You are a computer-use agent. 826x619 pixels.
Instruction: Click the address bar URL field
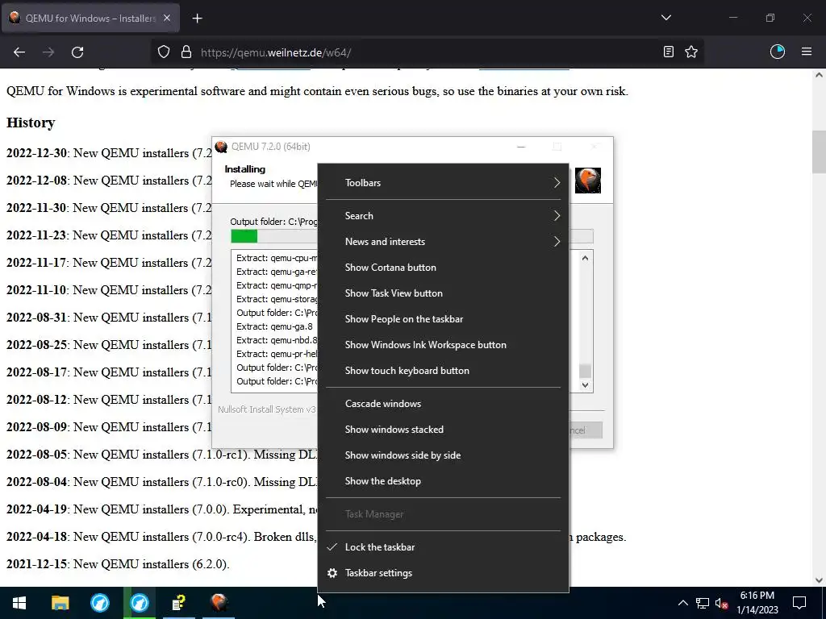point(427,52)
